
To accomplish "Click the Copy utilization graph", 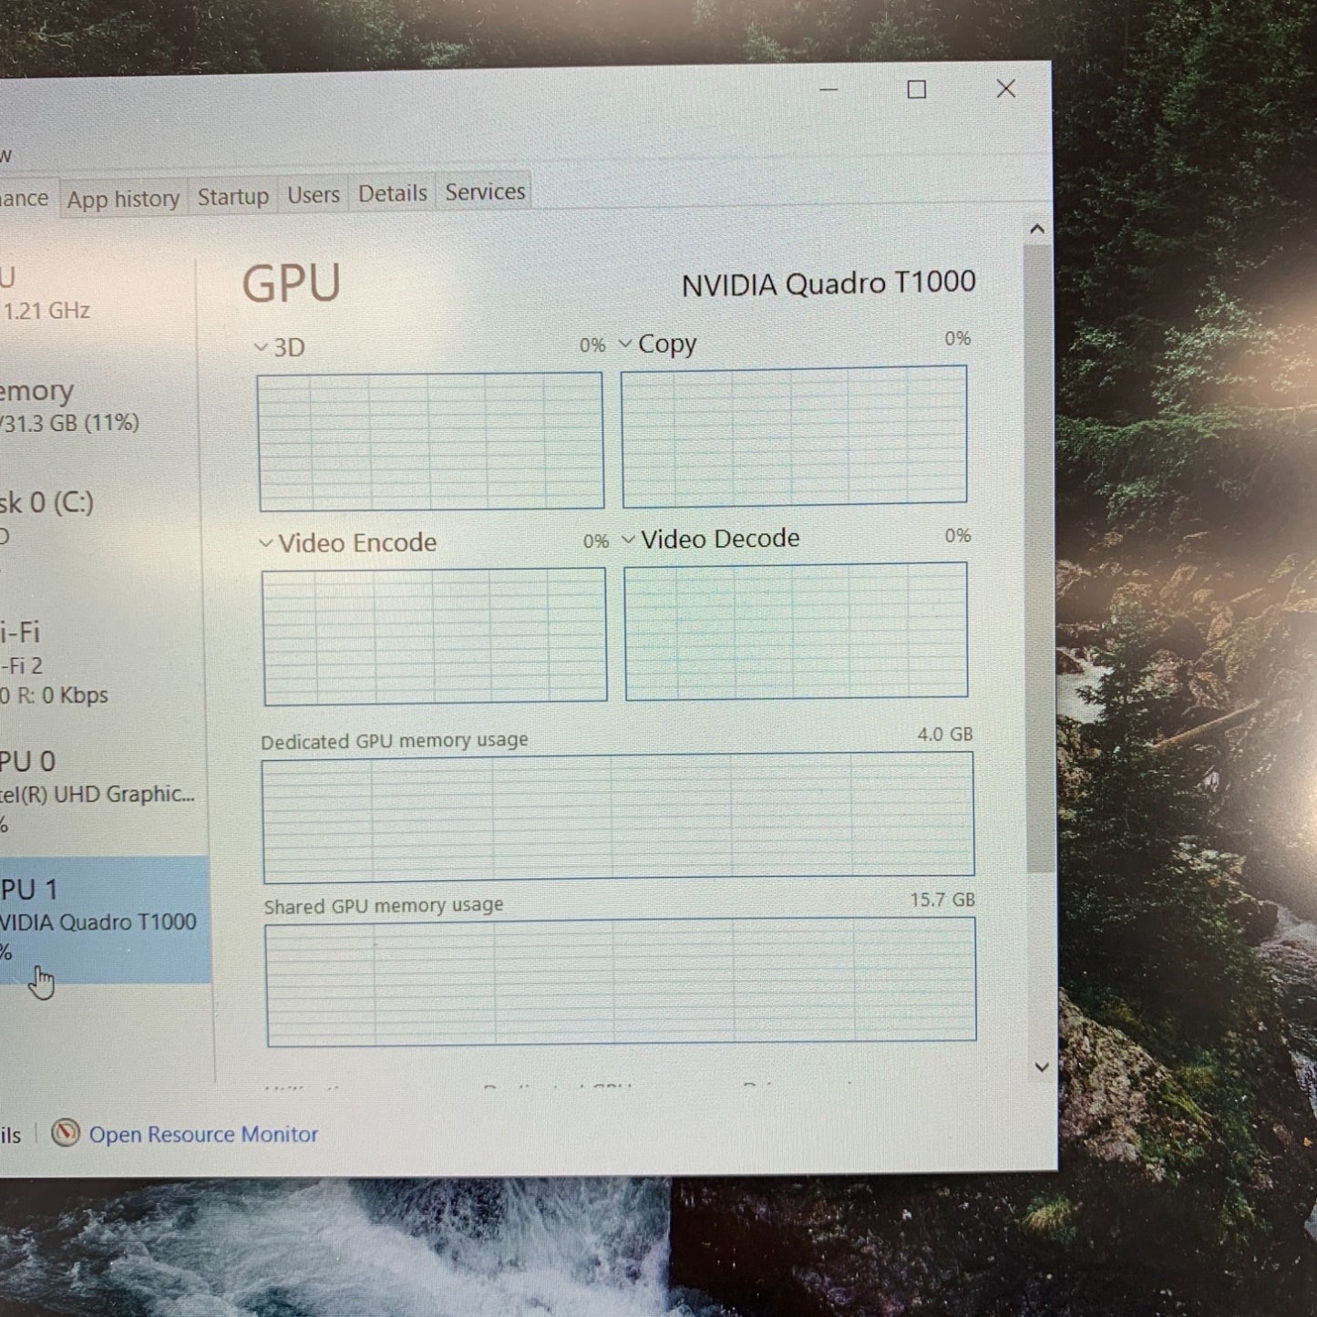I will (794, 436).
